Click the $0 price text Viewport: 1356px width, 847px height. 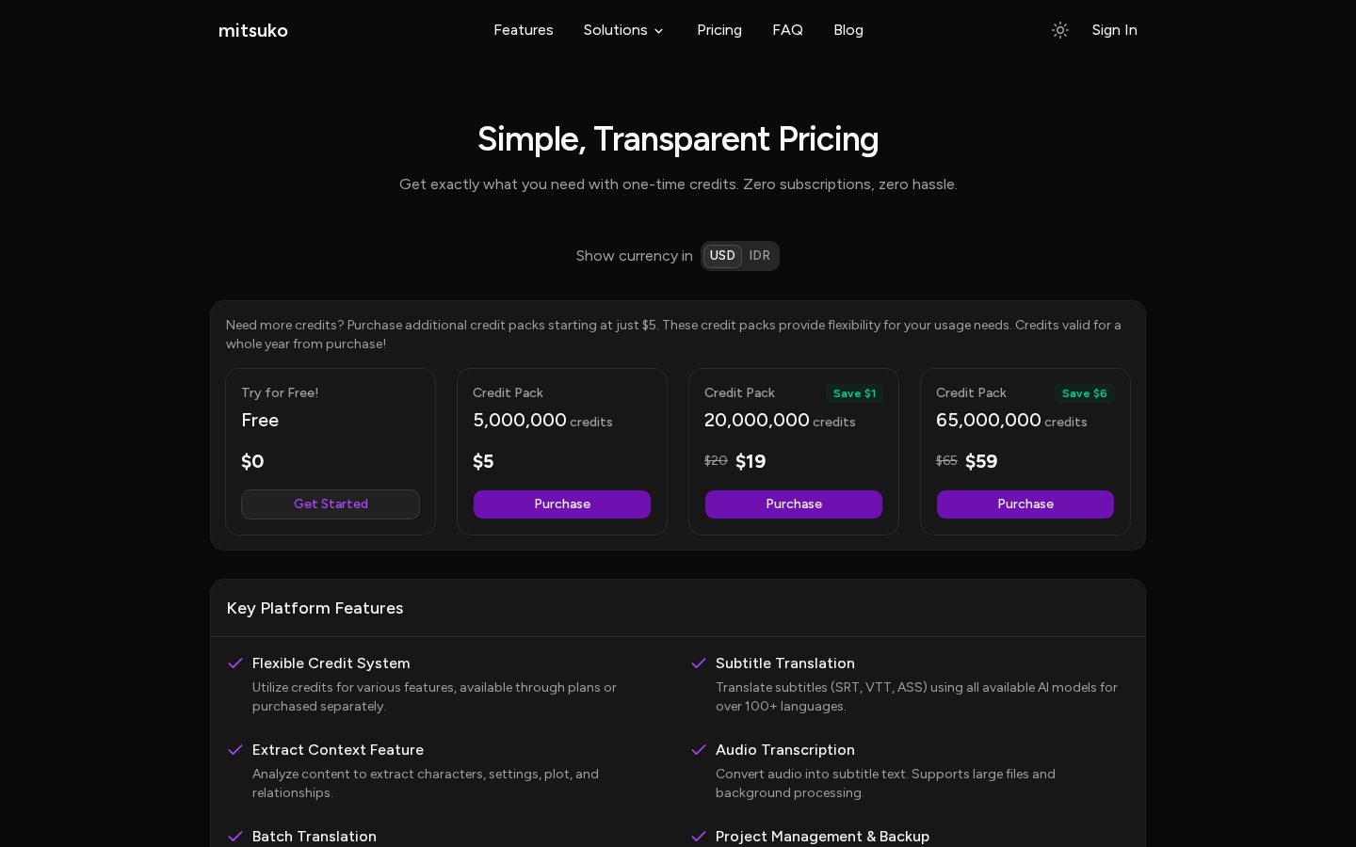click(252, 461)
